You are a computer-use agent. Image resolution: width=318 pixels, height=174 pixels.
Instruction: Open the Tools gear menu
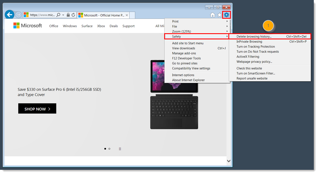pyautogui.click(x=226, y=15)
